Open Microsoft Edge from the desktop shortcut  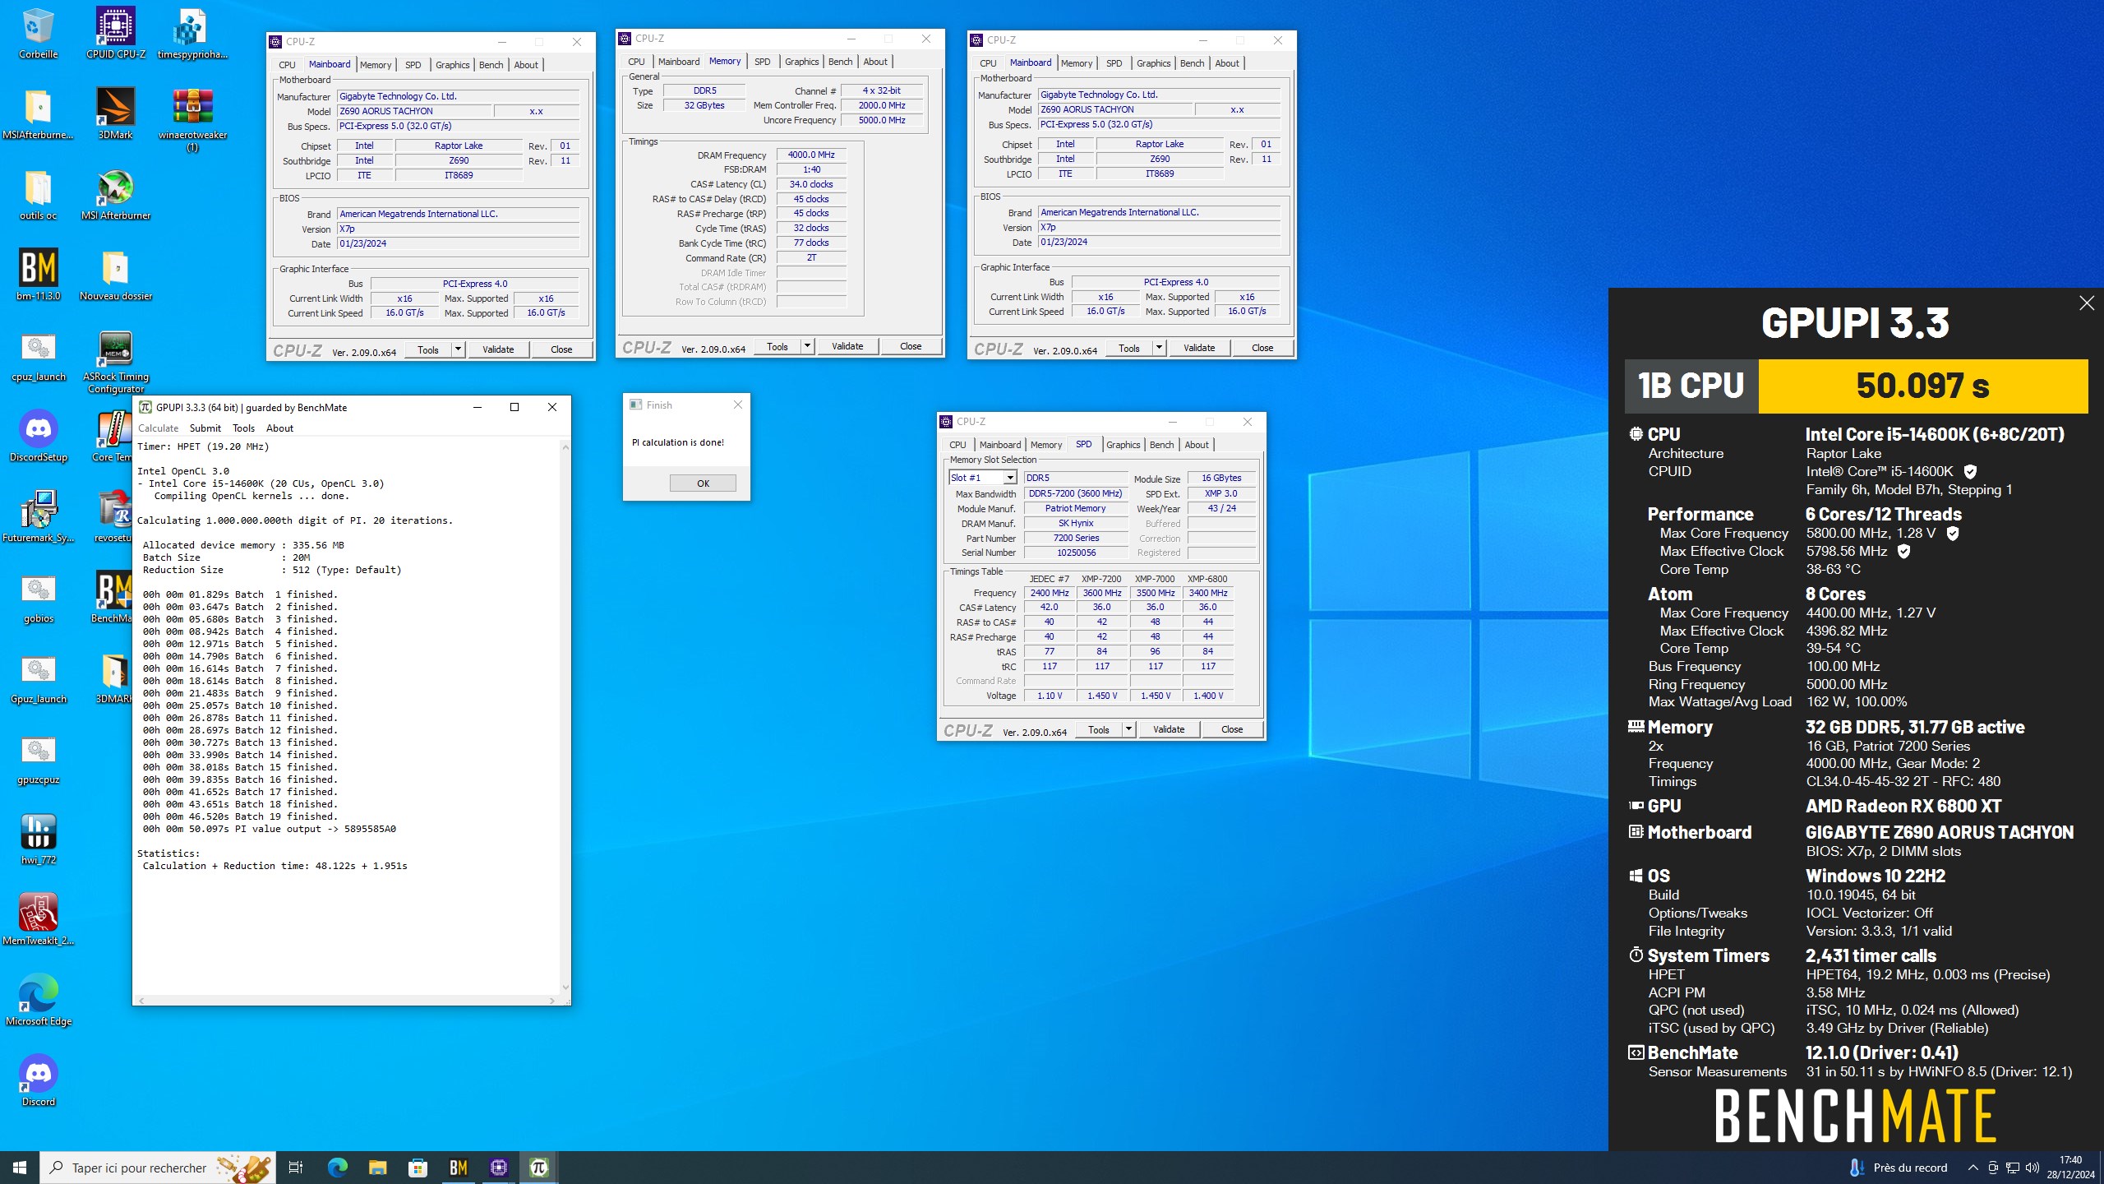click(38, 1001)
